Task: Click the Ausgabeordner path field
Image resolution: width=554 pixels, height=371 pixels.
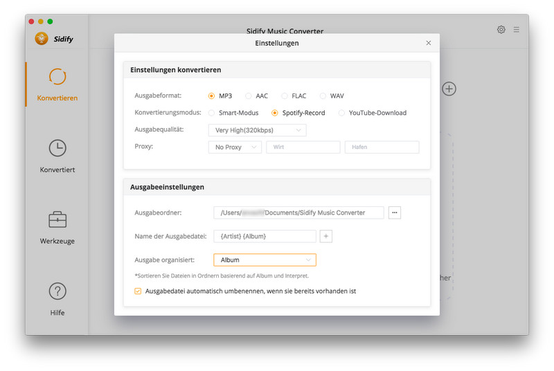Action: click(x=298, y=212)
